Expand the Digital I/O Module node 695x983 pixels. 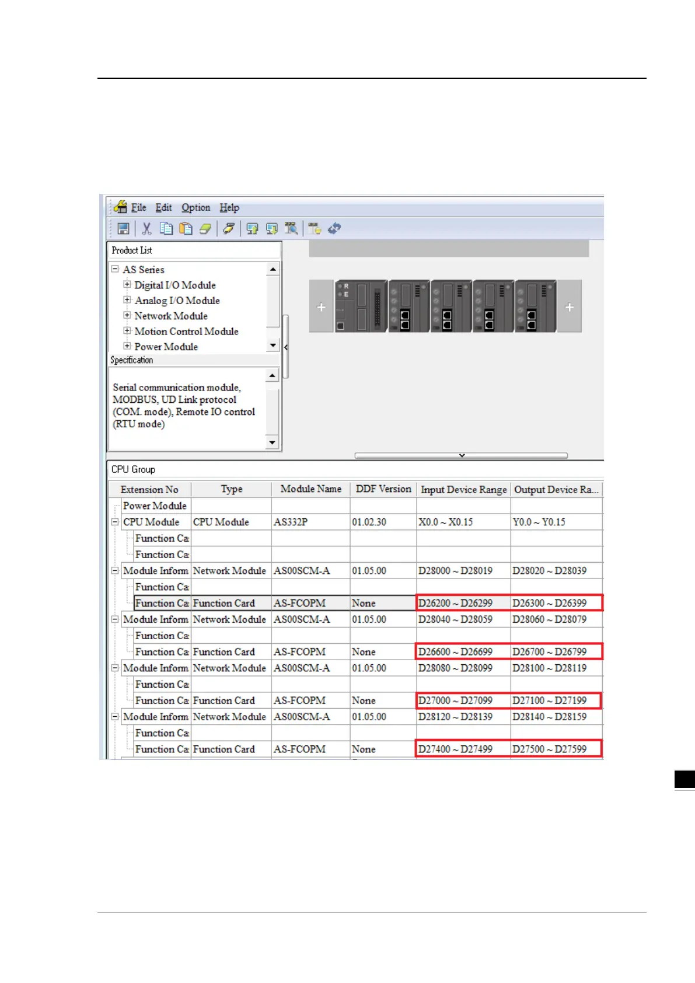pyautogui.click(x=127, y=285)
